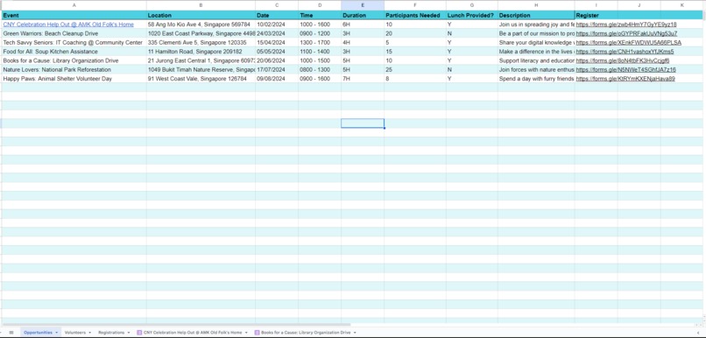The image size is (706, 338).
Task: Click the Description header cell
Action: [x=536, y=15]
